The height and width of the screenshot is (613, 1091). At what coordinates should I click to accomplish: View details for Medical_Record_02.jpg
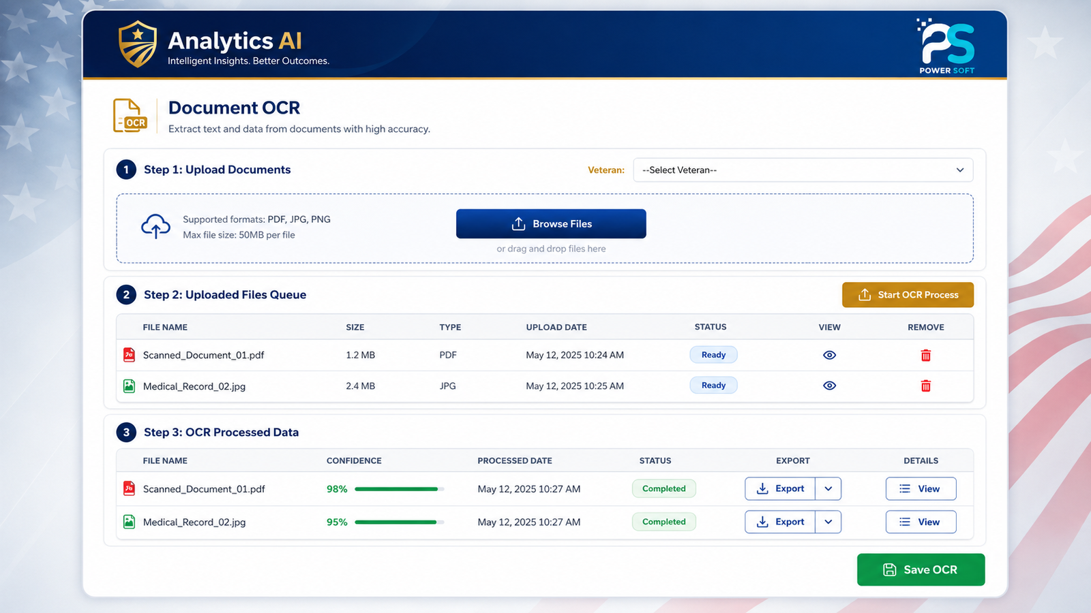(921, 522)
